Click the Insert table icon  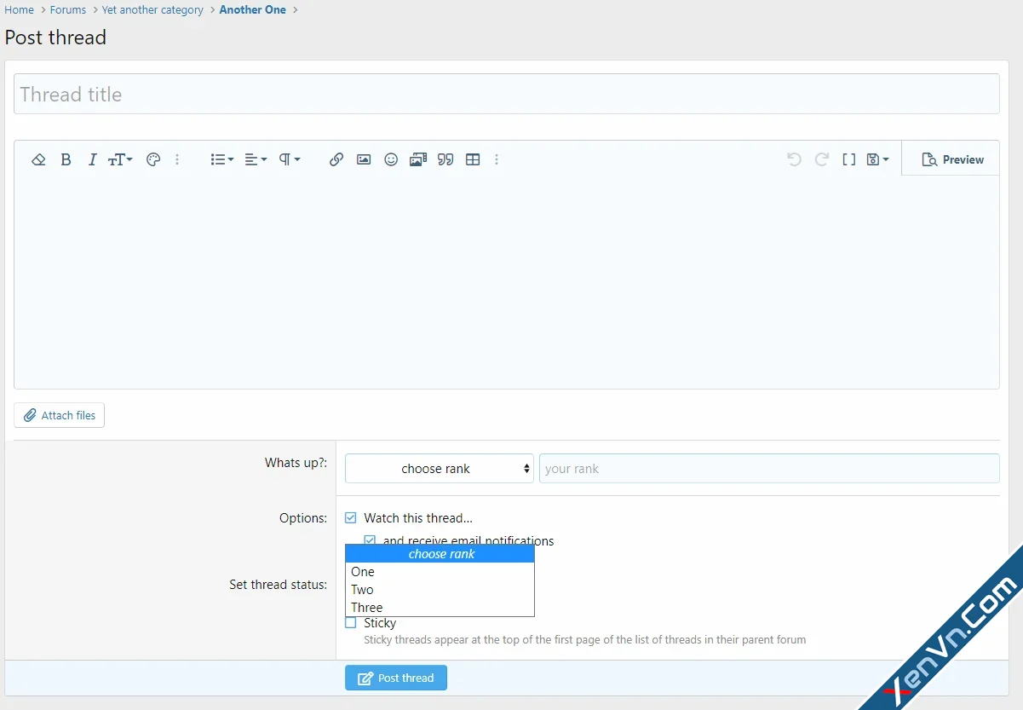pyautogui.click(x=473, y=159)
